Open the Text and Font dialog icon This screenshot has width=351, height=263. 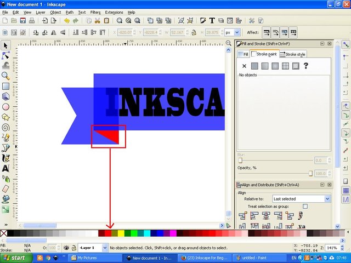pyautogui.click(x=212, y=21)
